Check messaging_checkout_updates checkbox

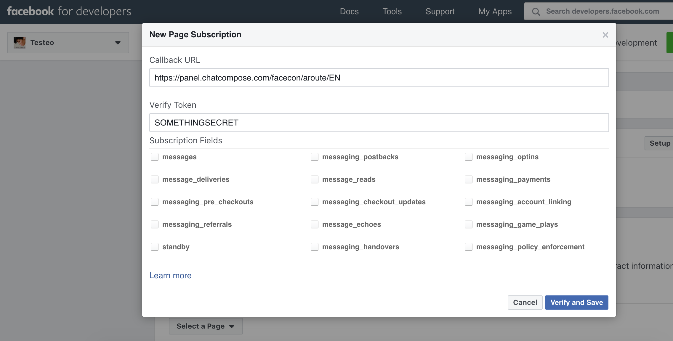315,202
